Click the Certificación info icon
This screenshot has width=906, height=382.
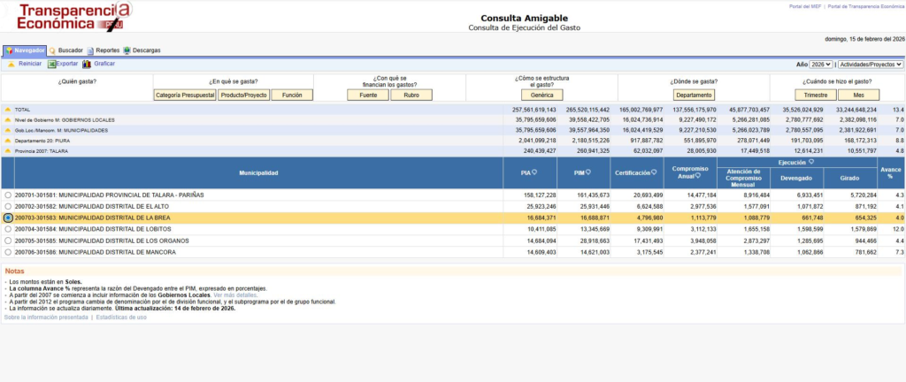[654, 172]
